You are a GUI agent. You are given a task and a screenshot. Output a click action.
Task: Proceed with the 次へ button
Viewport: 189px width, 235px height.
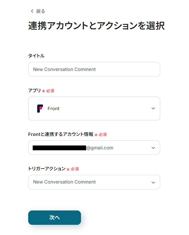[x=55, y=217]
